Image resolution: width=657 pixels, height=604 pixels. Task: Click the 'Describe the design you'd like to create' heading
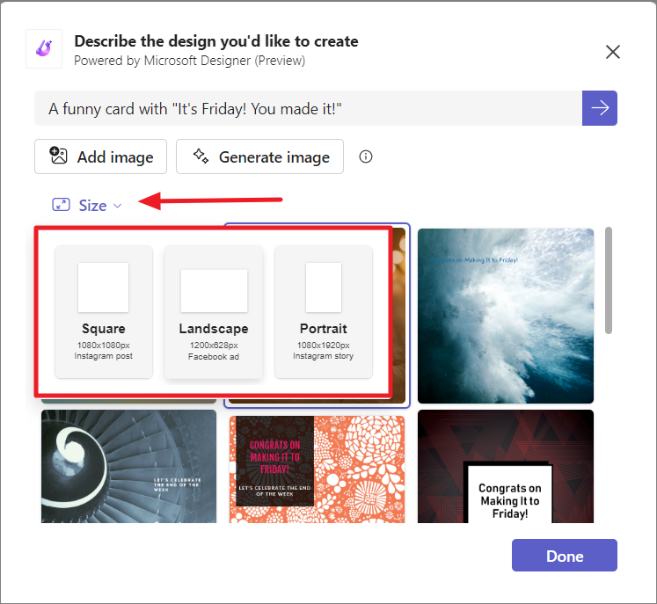[216, 41]
